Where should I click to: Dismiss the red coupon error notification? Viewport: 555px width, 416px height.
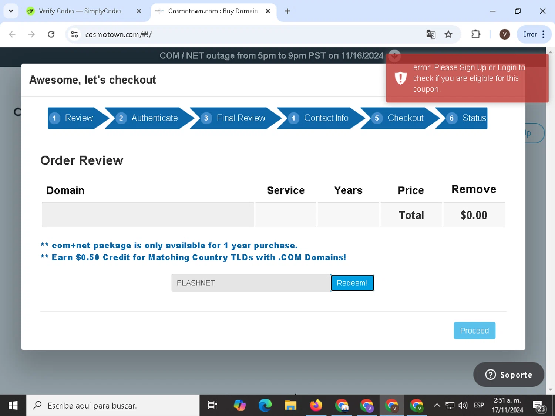point(467,78)
